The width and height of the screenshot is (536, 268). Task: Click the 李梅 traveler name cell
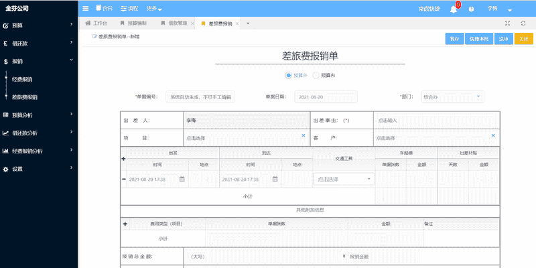point(247,121)
